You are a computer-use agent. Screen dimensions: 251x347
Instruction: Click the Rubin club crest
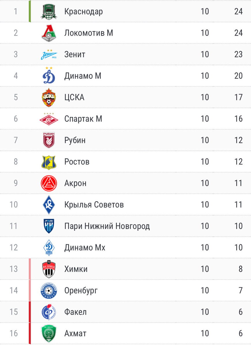(49, 140)
